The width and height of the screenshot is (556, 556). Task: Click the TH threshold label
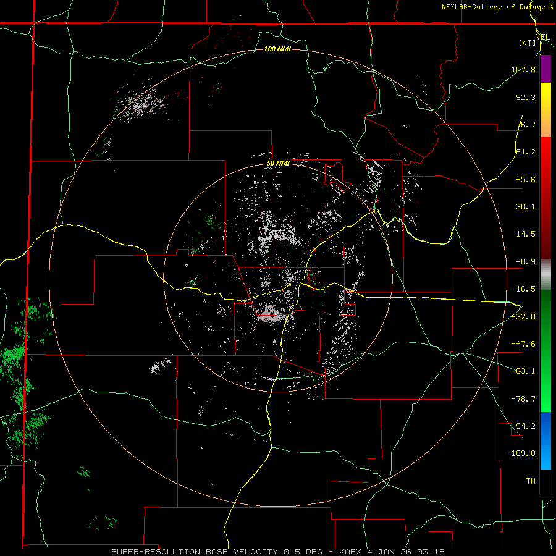click(x=531, y=481)
